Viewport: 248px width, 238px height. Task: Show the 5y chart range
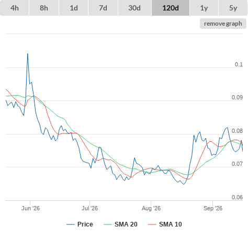coord(233,8)
